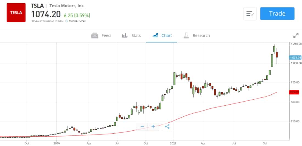Viewport: 302px width, 146px height.
Task: Click the Chart tab trend icon
Action: pyautogui.click(x=155, y=35)
